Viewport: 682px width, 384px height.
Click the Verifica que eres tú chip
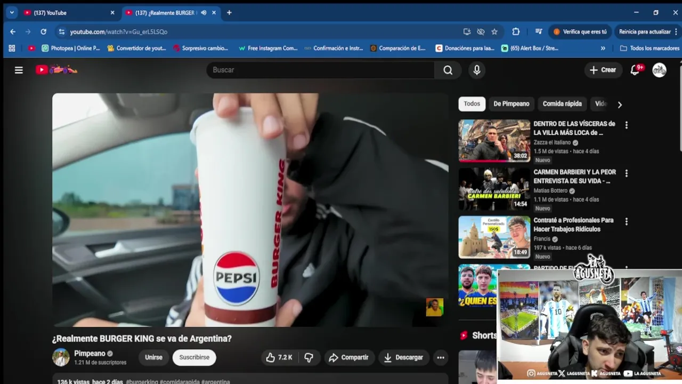580,31
